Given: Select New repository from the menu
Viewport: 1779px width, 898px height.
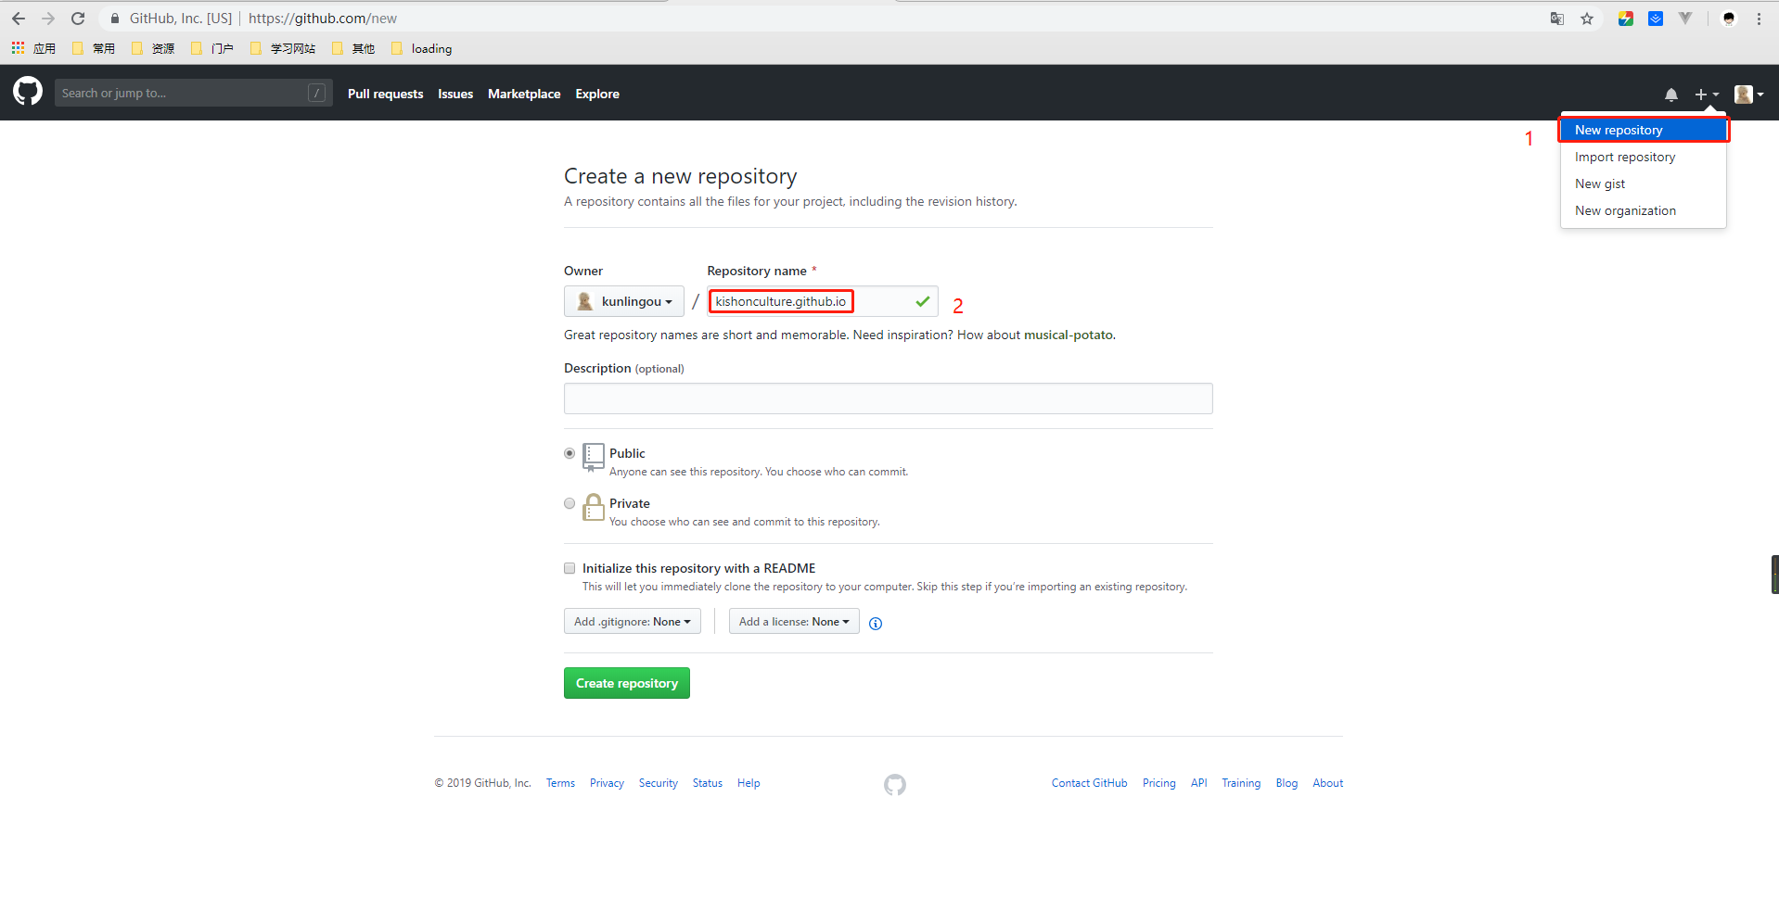Looking at the screenshot, I should coord(1643,130).
